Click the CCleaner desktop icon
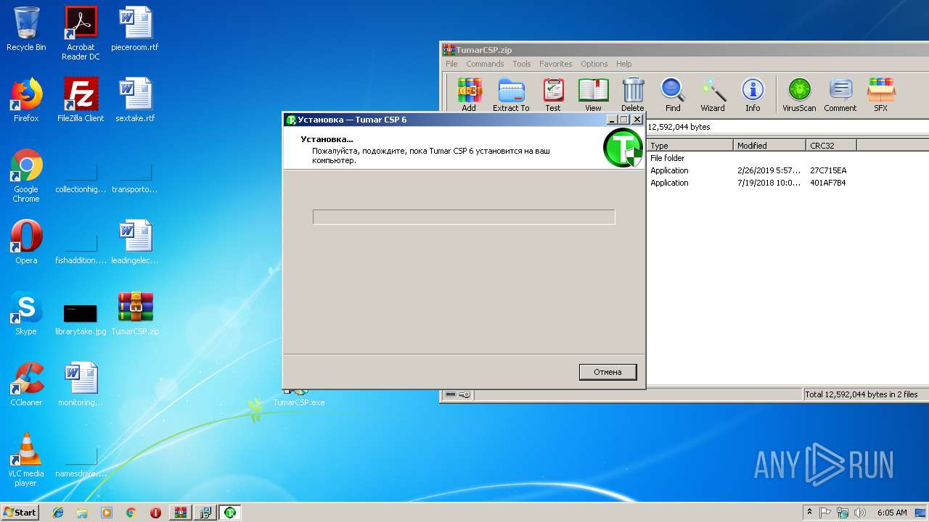 click(26, 384)
